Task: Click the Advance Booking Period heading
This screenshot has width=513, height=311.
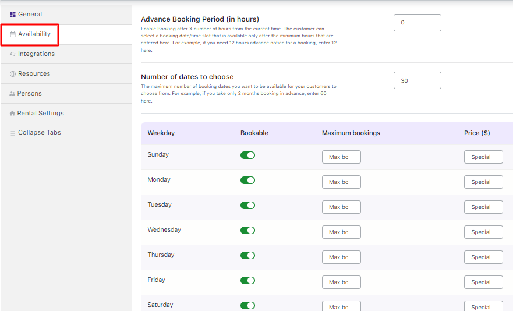Action: [200, 19]
